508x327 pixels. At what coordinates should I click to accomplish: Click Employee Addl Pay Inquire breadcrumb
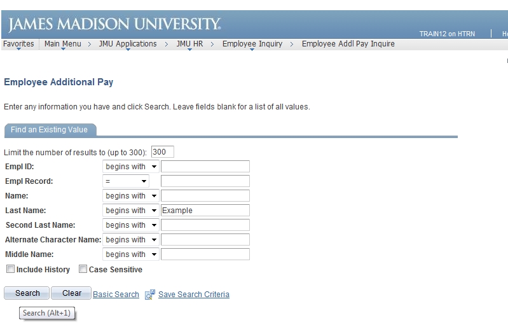click(x=348, y=44)
